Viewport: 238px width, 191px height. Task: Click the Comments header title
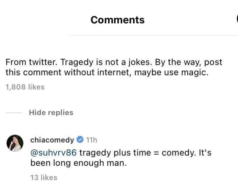pyautogui.click(x=118, y=20)
